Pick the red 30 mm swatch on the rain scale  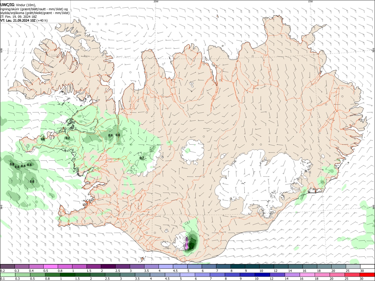click(367, 275)
